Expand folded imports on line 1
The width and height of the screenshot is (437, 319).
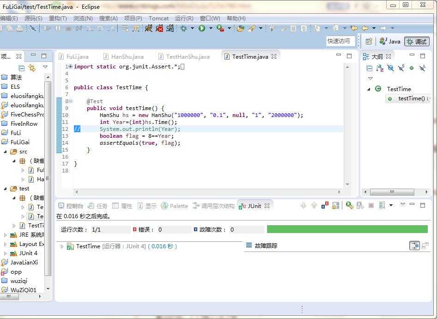pos(71,67)
